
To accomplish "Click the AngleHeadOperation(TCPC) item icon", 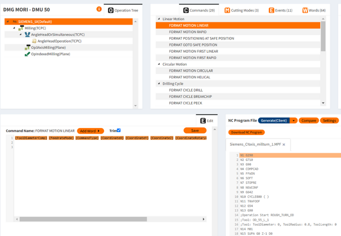I will (x=34, y=41).
